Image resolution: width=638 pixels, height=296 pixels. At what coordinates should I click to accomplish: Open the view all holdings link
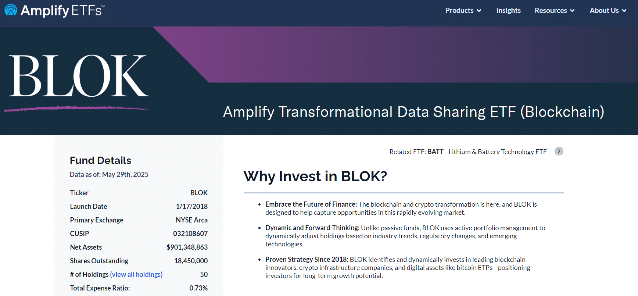[136, 274]
